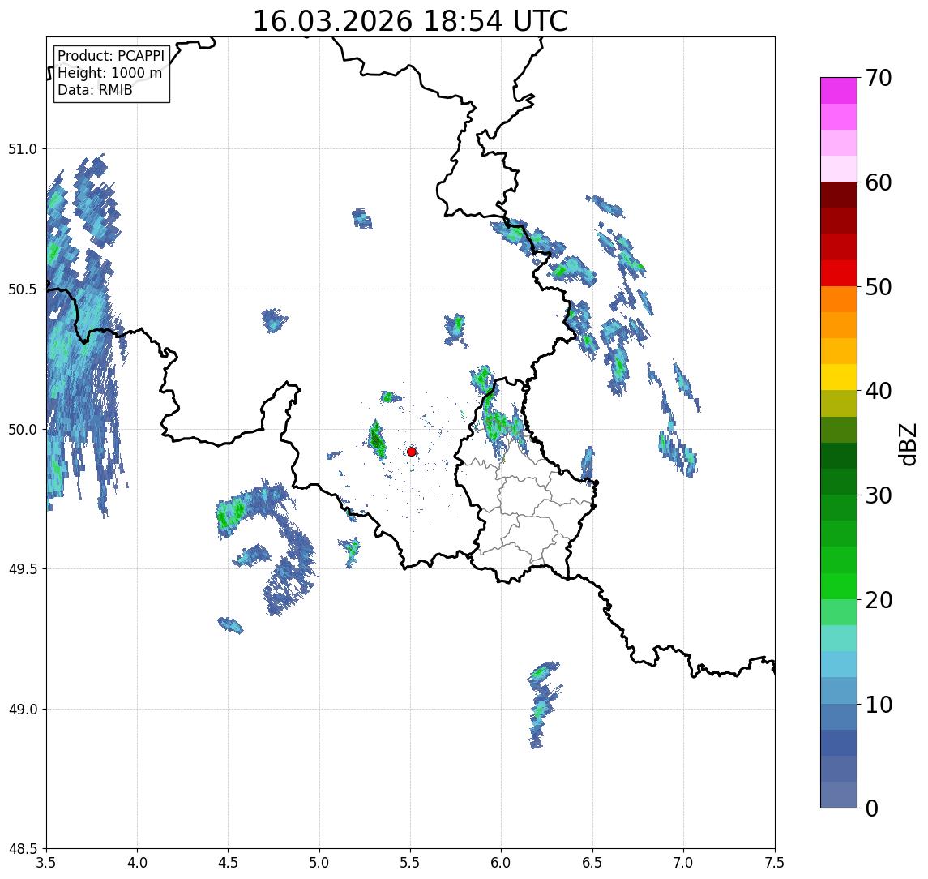This screenshot has height=879, width=928.
Task: Click the bright red colorbar segment near 50
Action: point(839,273)
